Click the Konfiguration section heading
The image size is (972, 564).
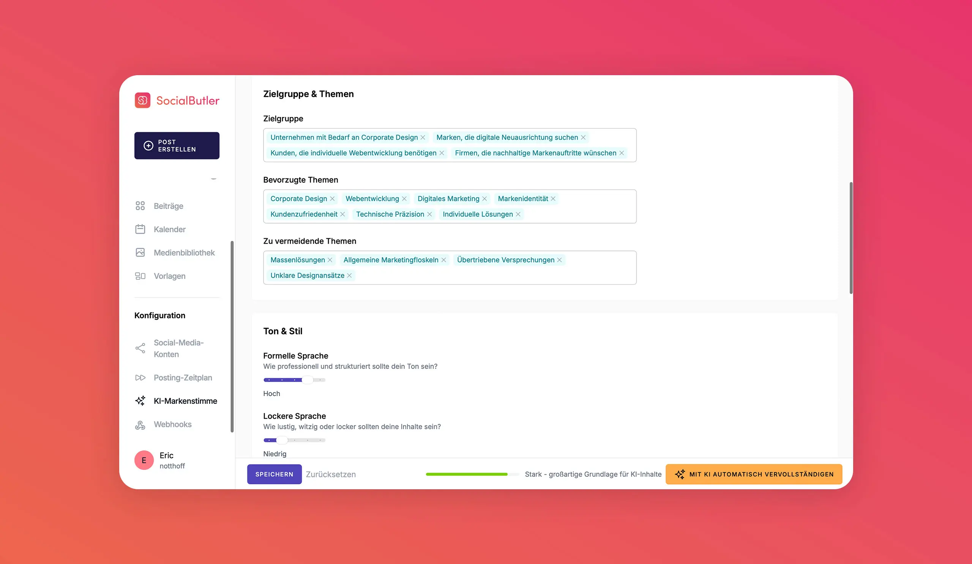tap(160, 316)
